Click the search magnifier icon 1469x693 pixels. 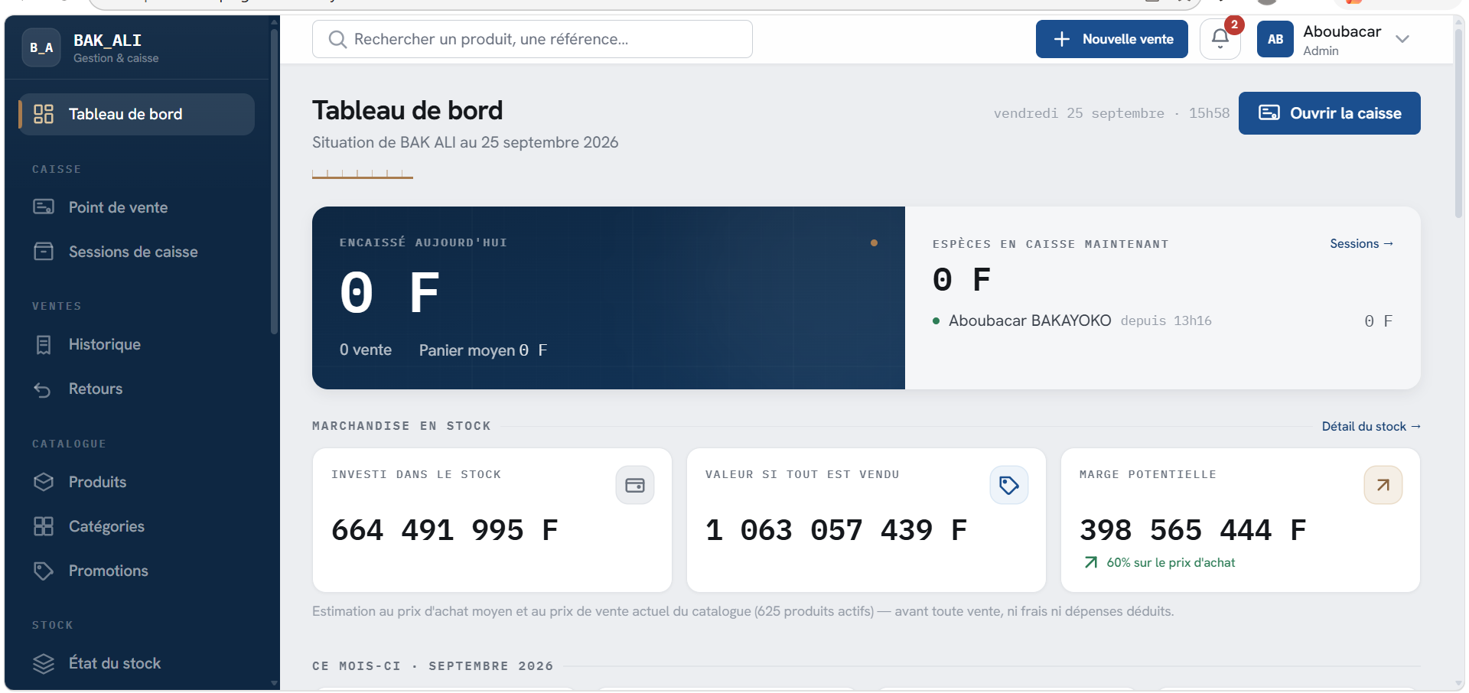[x=337, y=39]
